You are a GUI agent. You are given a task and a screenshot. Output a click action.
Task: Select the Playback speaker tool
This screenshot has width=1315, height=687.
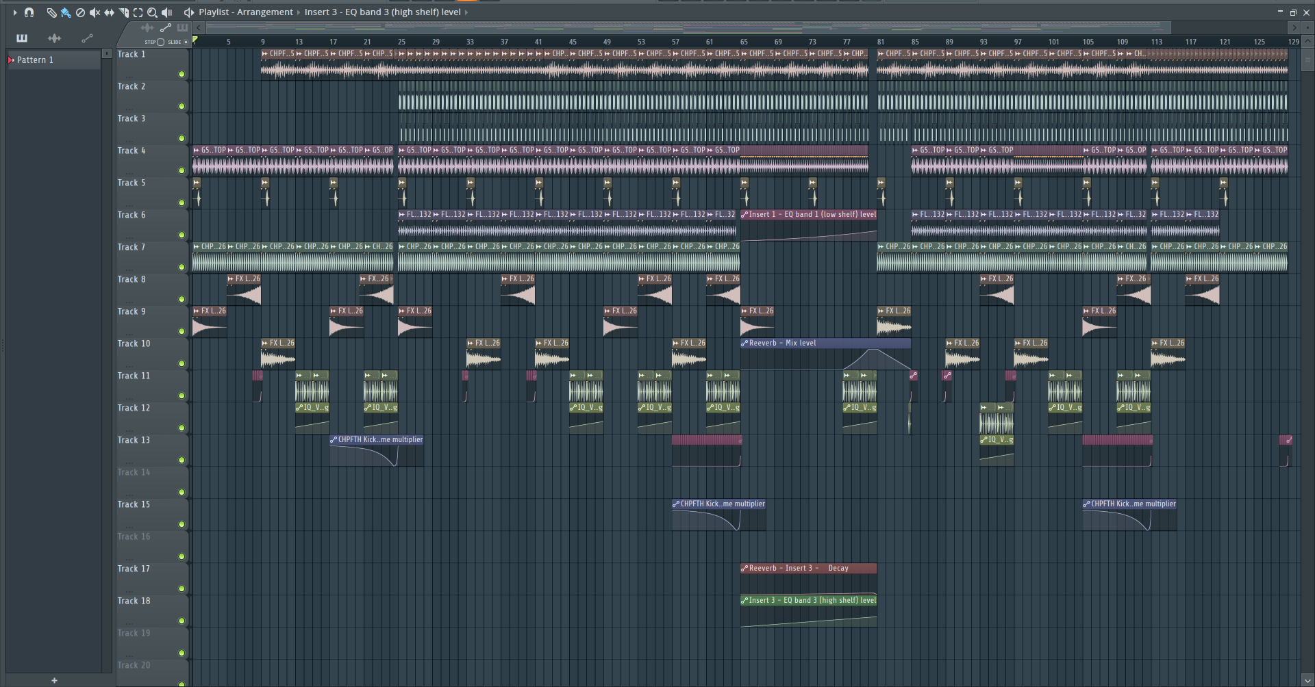click(167, 12)
